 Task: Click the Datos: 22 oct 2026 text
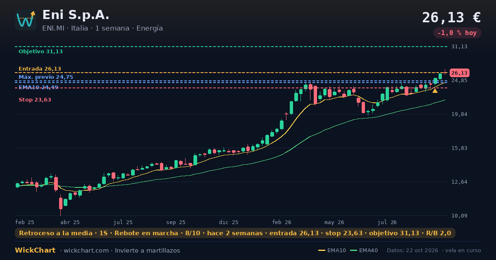[413, 251]
